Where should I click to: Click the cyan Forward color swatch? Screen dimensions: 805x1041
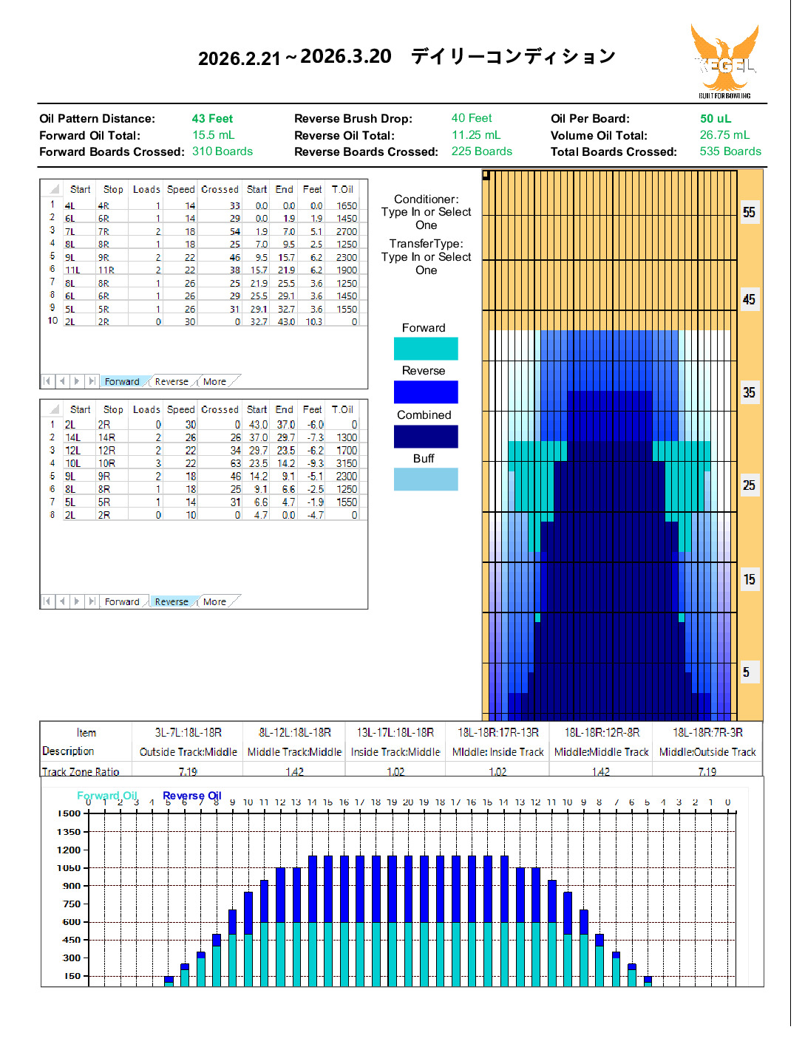(x=426, y=349)
